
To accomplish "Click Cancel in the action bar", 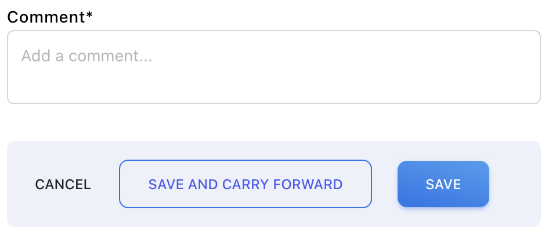I will tap(63, 185).
